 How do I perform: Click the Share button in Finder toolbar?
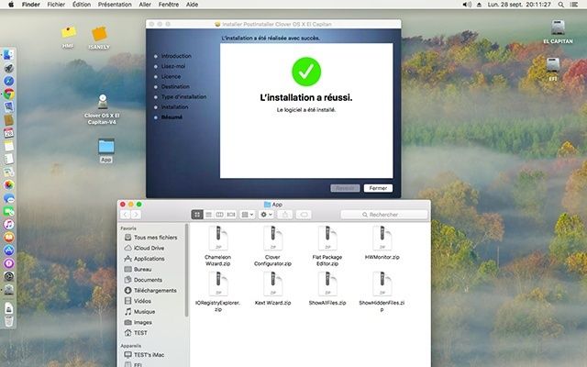click(285, 215)
